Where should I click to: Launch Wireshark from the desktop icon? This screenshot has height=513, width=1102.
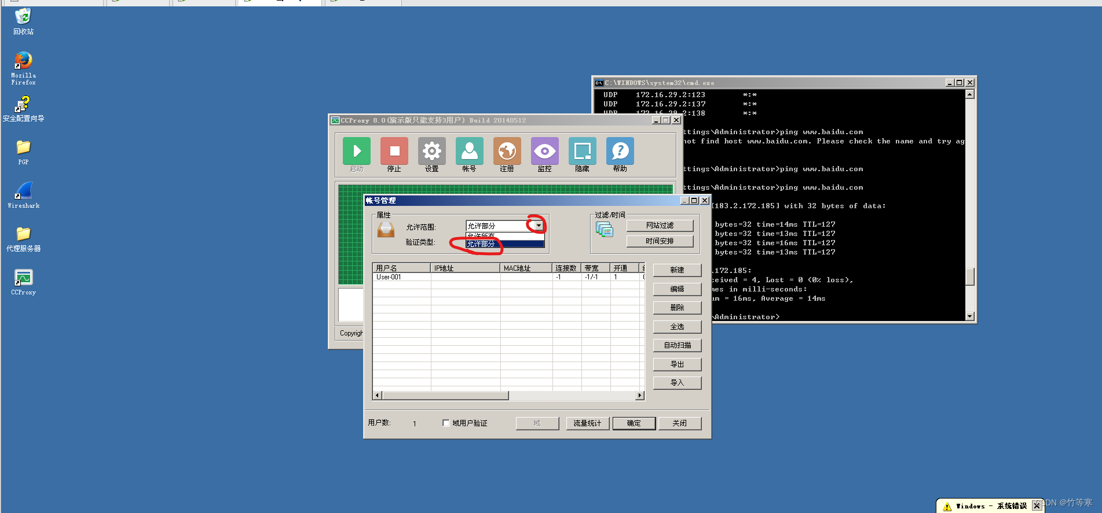[x=23, y=190]
